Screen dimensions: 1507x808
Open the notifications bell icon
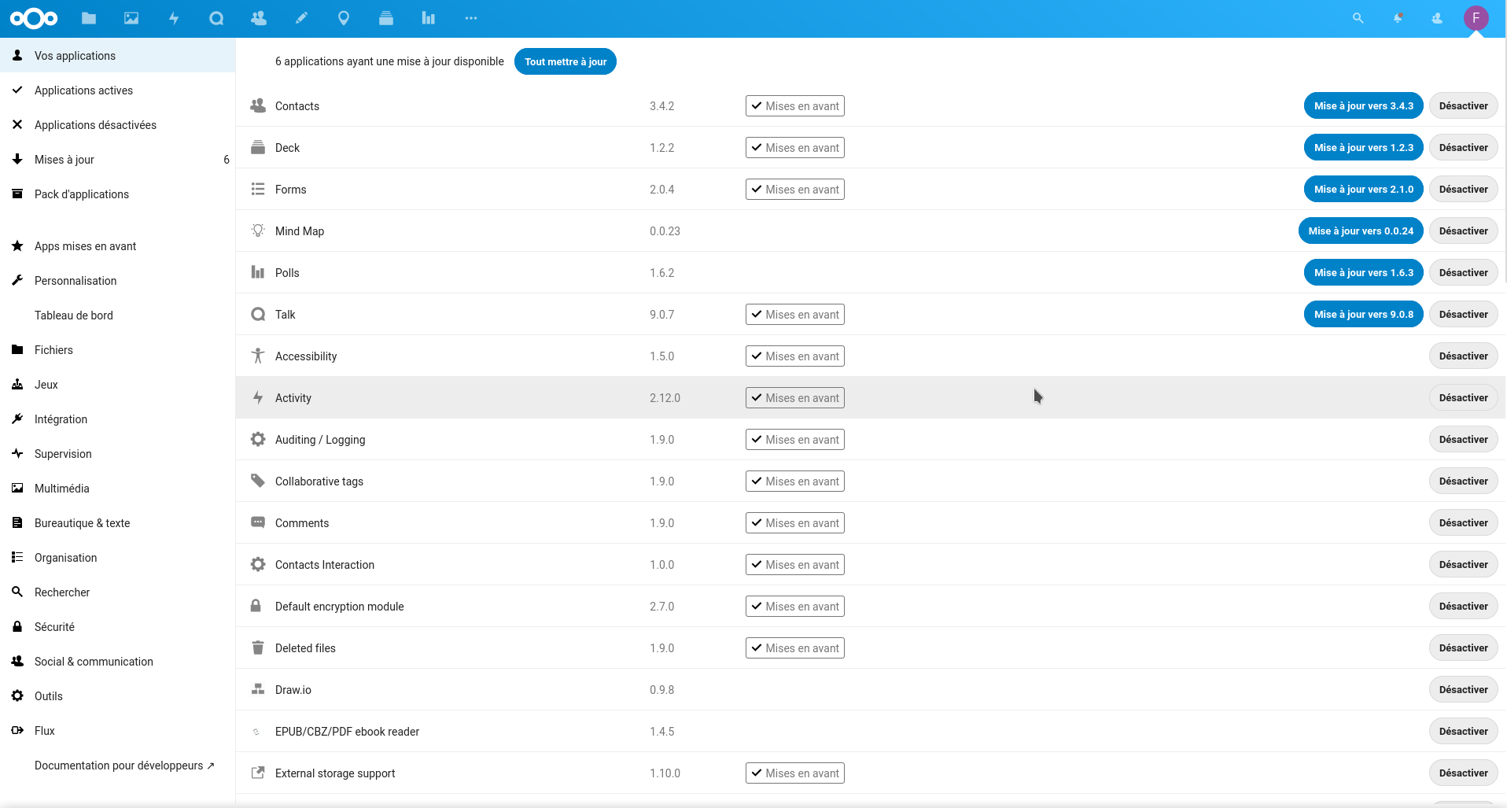point(1398,18)
